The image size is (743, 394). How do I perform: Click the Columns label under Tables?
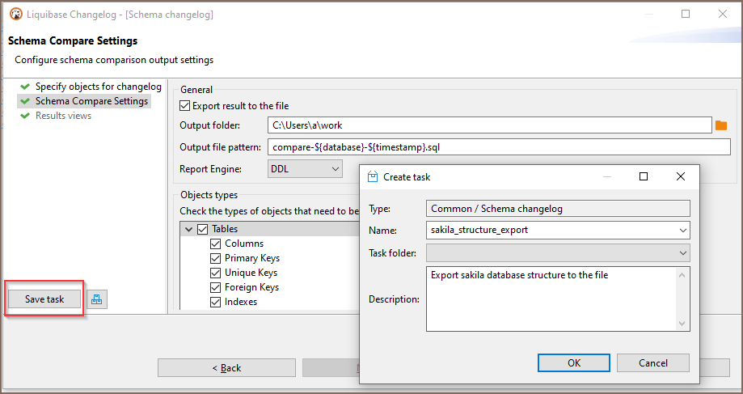[244, 244]
